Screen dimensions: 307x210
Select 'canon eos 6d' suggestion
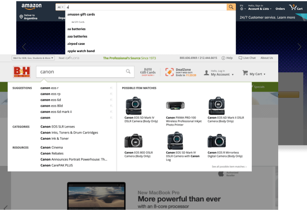51,100
